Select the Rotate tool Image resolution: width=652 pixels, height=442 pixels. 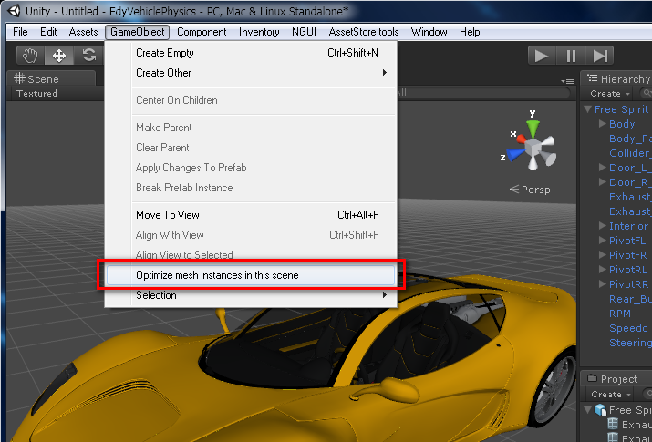pyautogui.click(x=88, y=56)
